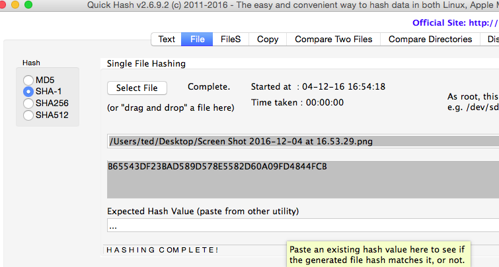Choose the SHA-1 radio button
499x267 pixels.
coord(28,92)
